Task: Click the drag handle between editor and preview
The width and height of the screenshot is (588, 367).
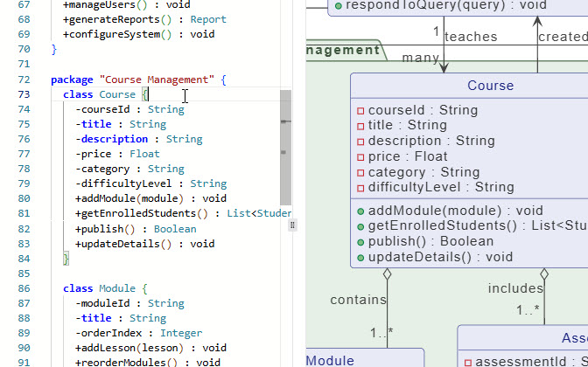Action: pos(292,225)
